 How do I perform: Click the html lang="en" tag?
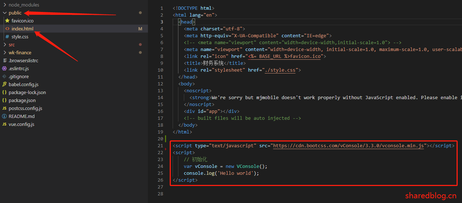195,15
